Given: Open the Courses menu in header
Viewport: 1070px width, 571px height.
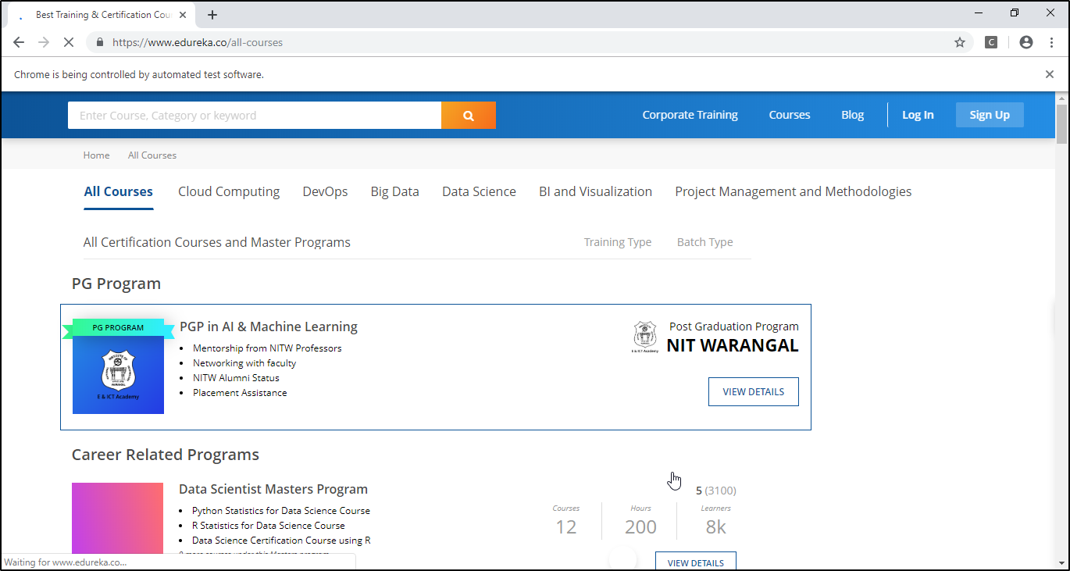Looking at the screenshot, I should point(789,115).
